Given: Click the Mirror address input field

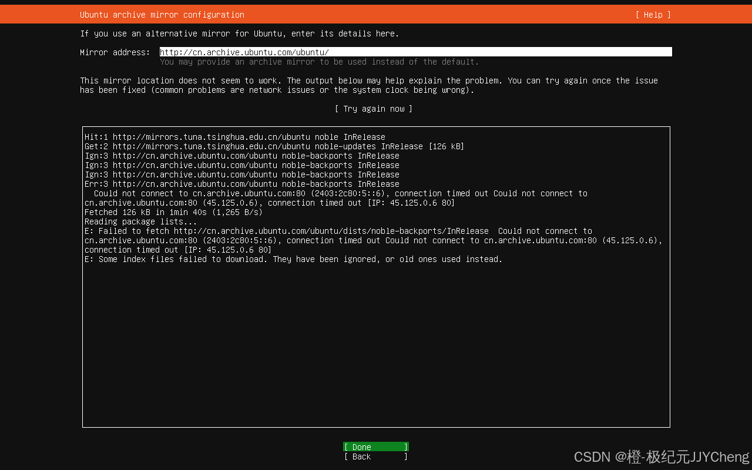Looking at the screenshot, I should pos(416,52).
